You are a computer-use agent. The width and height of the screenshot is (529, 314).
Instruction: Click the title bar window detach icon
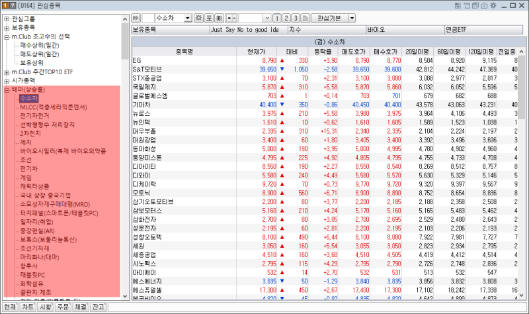pos(467,5)
